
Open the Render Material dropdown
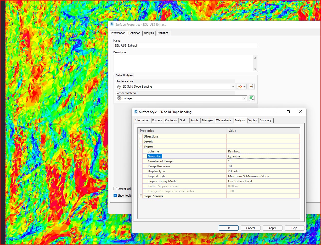click(245, 98)
